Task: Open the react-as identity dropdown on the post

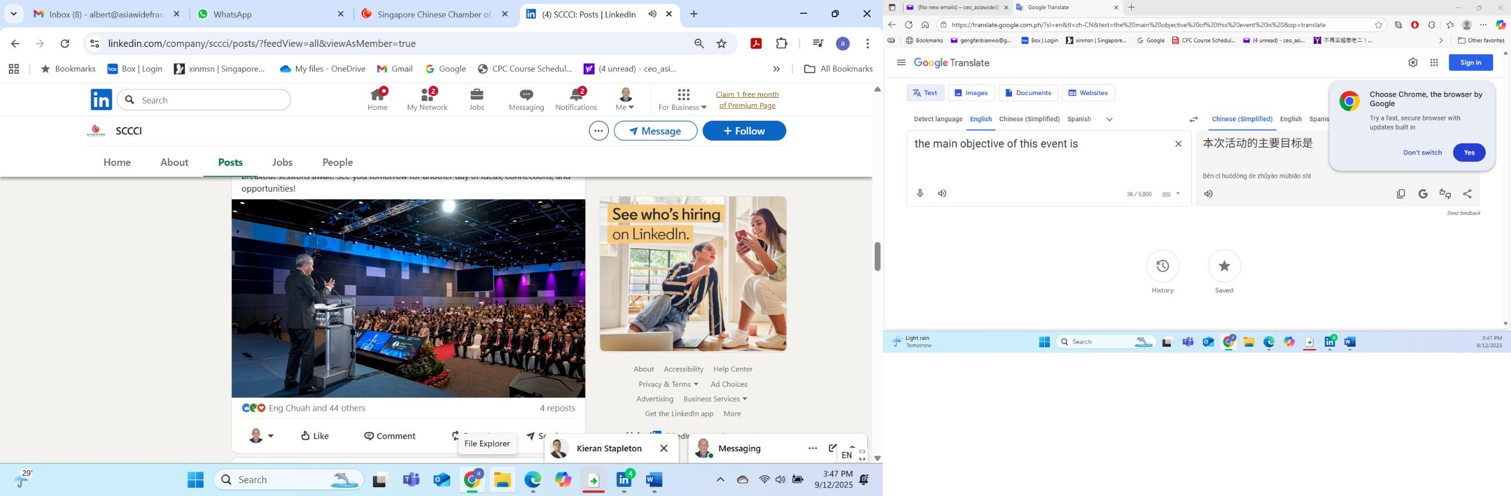Action: (x=262, y=436)
